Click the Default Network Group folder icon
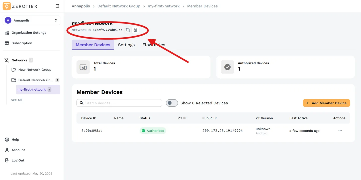This screenshot has width=361, height=180. click(14, 80)
